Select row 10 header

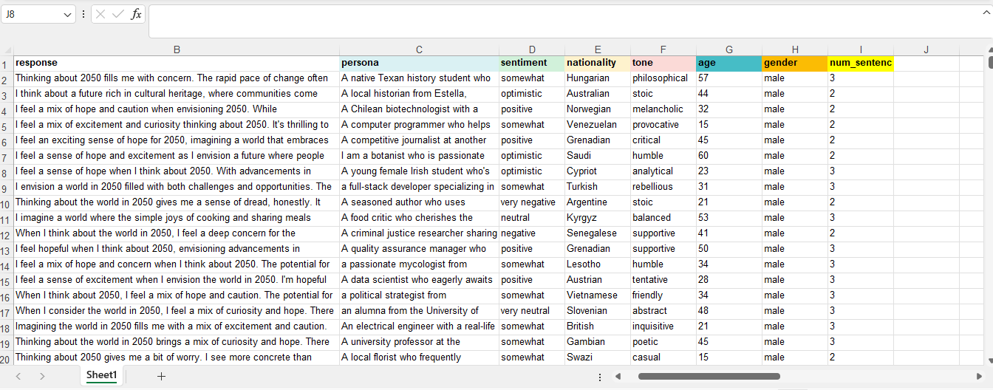point(7,203)
